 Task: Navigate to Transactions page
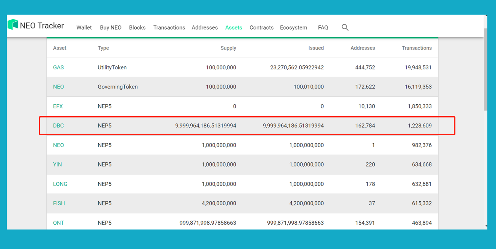tap(169, 28)
